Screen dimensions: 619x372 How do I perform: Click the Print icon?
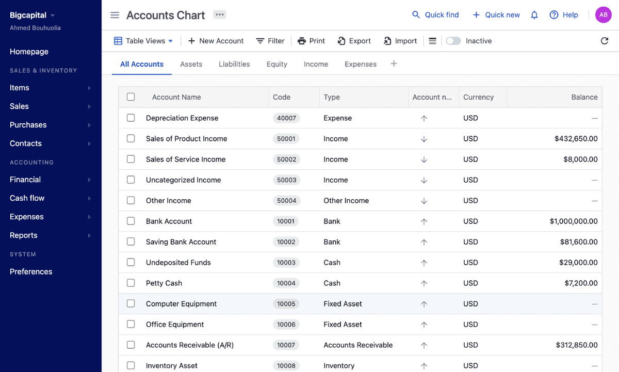click(302, 41)
